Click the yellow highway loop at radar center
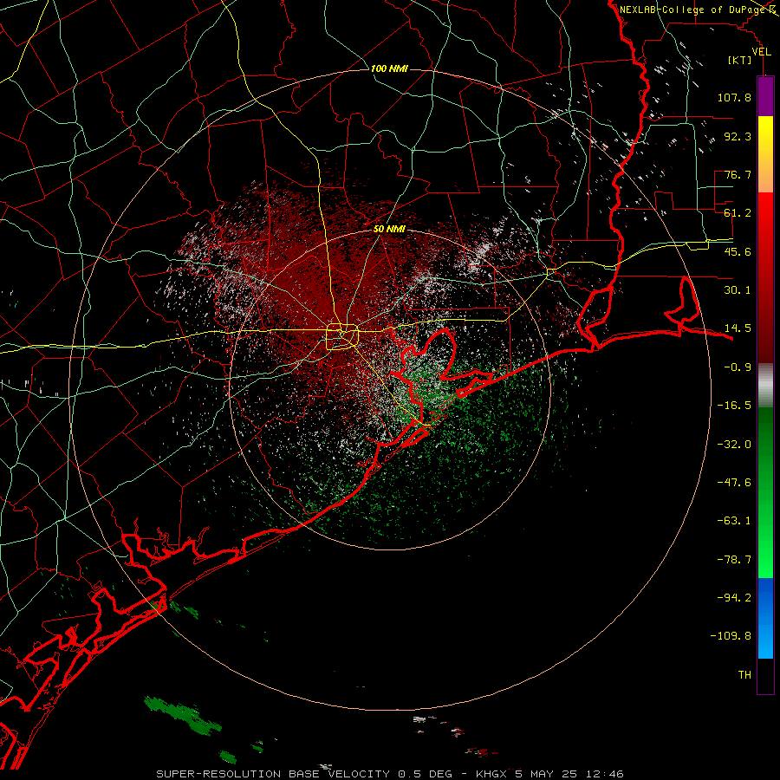Screen dimensions: 780x780 point(342,337)
